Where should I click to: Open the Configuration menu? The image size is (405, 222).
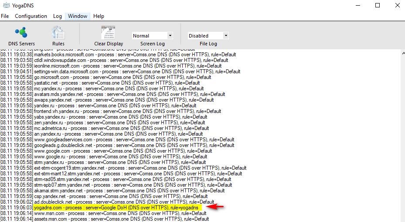pos(31,16)
